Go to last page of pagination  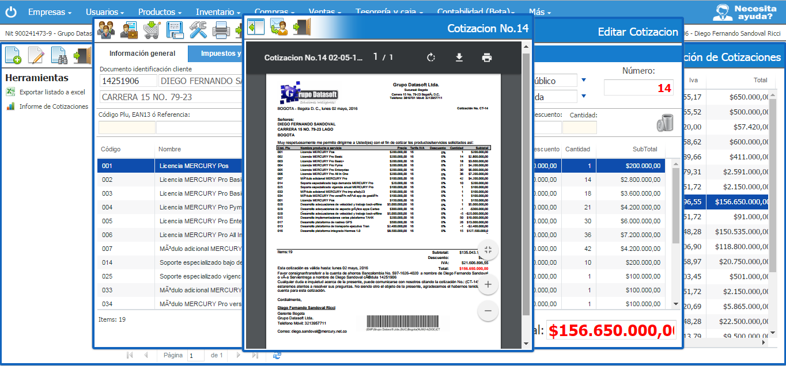(x=255, y=356)
